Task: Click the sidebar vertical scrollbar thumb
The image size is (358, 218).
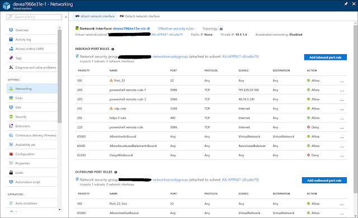Action: (60, 77)
